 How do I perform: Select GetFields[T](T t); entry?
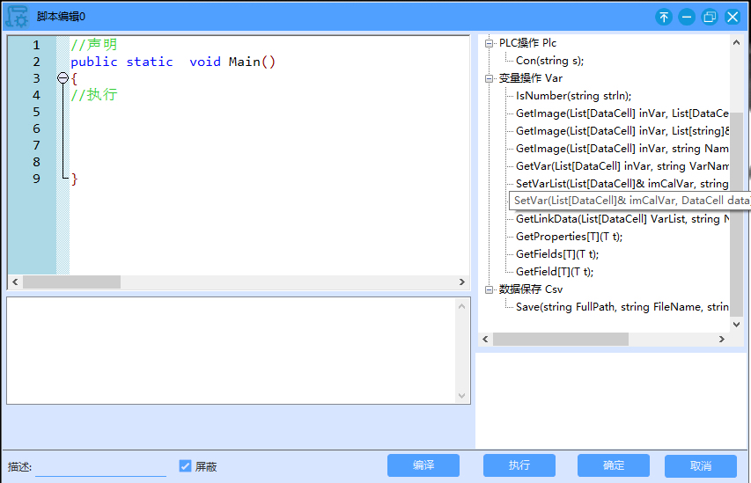point(557,254)
